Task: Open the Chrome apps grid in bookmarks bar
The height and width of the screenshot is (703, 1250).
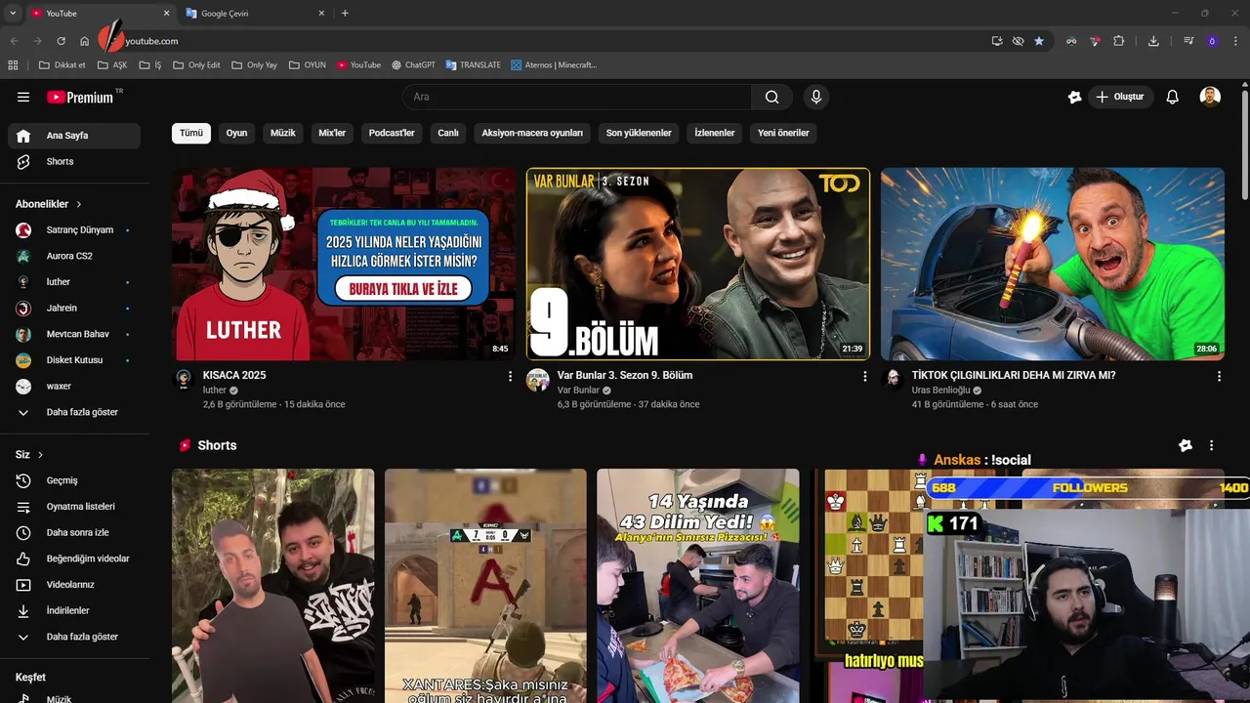Action: click(x=13, y=65)
